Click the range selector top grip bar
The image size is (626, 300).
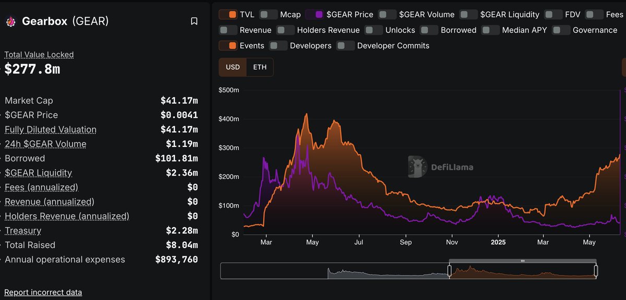[x=523, y=260]
